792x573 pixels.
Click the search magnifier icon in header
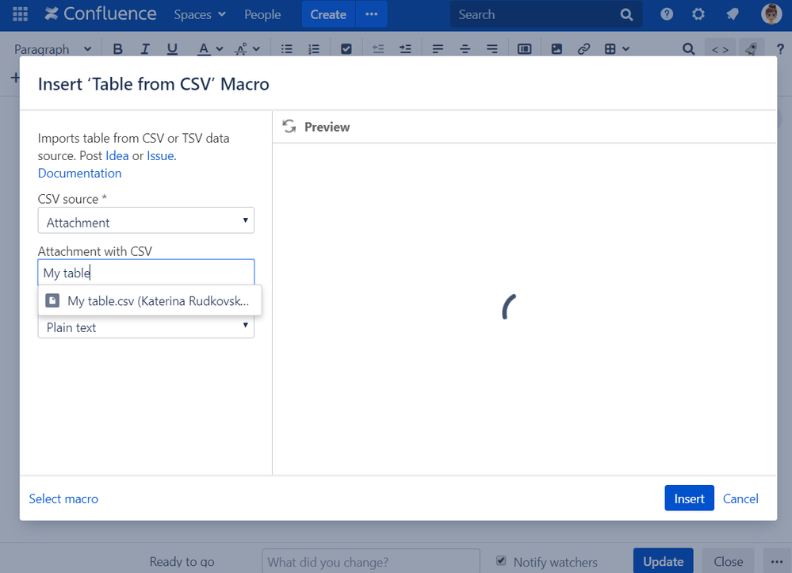point(626,14)
